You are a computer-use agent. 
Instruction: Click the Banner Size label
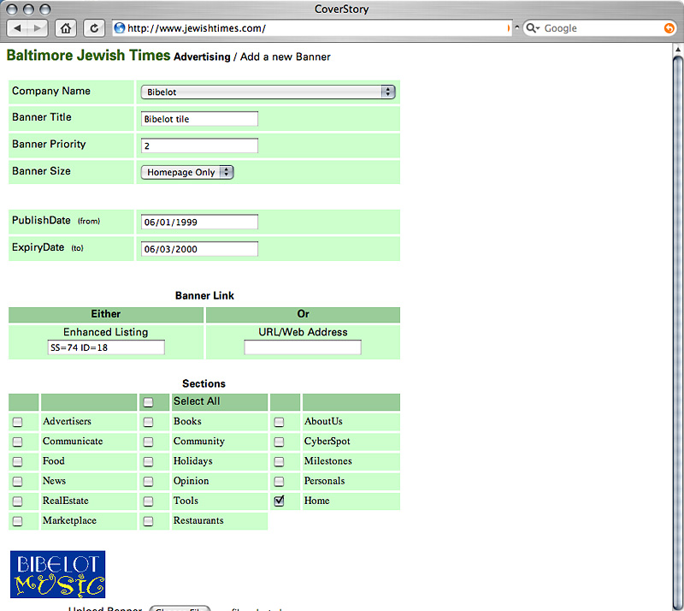click(41, 171)
